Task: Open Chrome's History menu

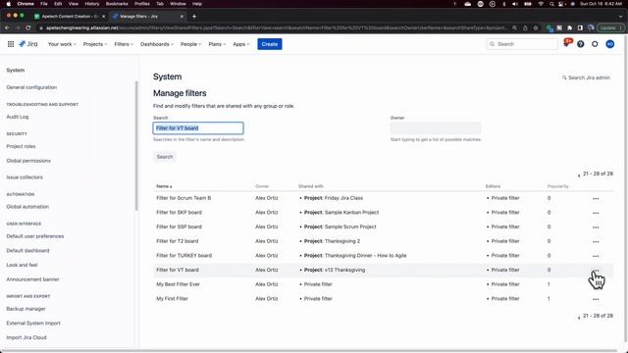Action: [x=91, y=4]
